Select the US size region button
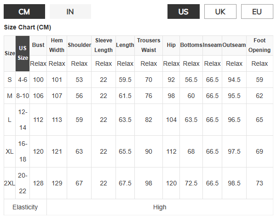Image resolution: width=277 pixels, height=219 pixels. pyautogui.click(x=184, y=12)
